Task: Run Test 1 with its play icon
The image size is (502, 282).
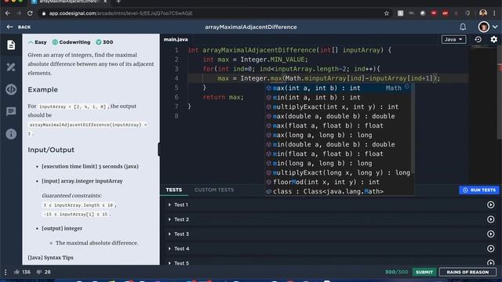Action: pos(491,204)
